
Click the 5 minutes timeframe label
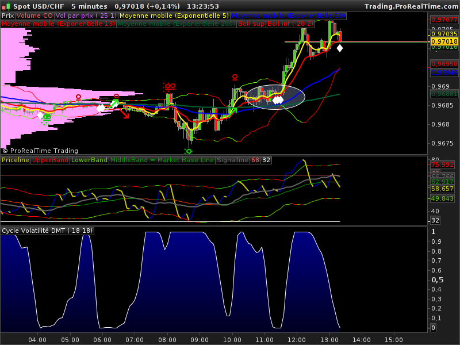click(89, 6)
